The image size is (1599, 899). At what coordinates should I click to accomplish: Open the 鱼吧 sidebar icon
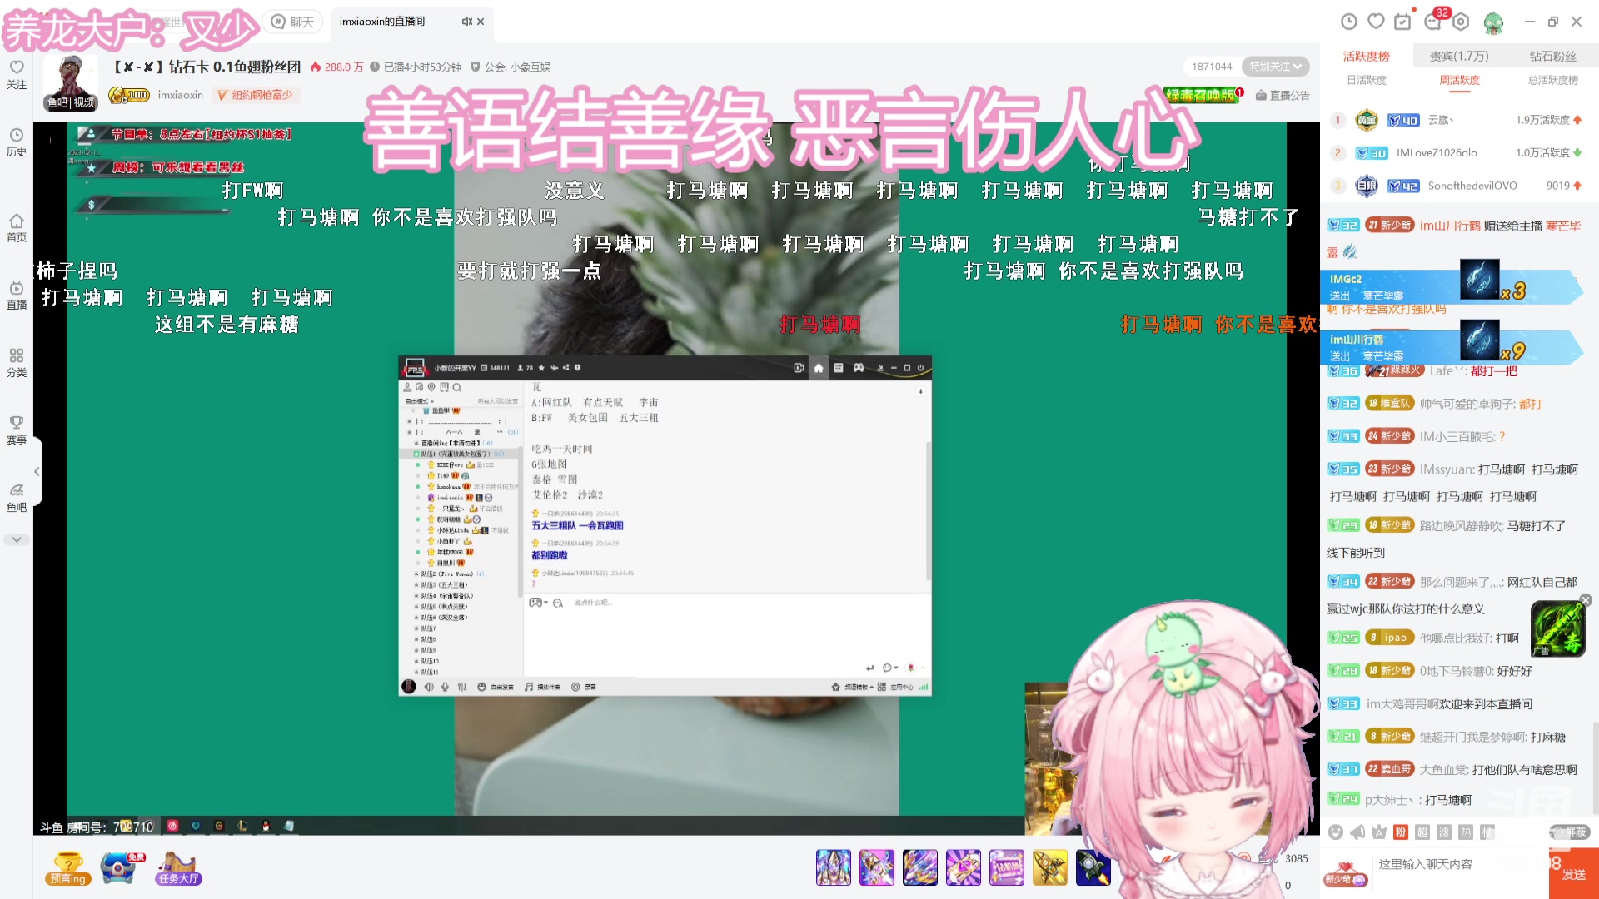(18, 495)
